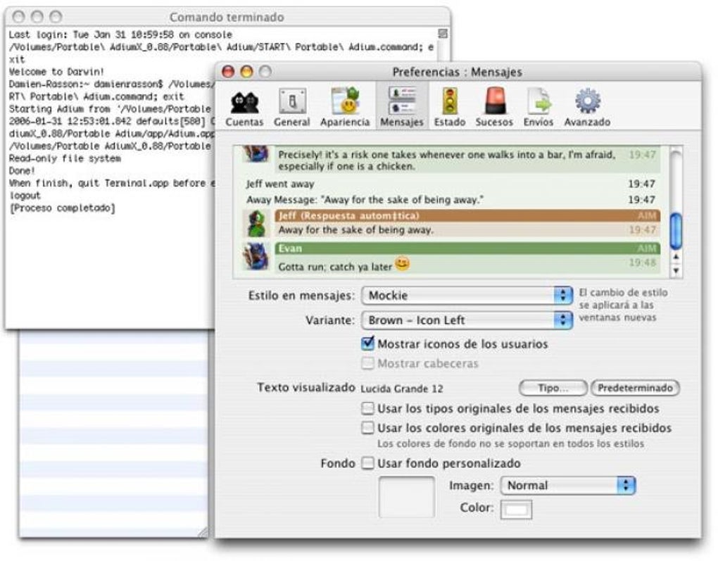Open the background Color well

(x=516, y=510)
